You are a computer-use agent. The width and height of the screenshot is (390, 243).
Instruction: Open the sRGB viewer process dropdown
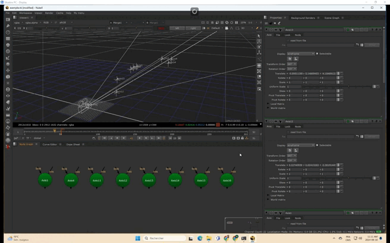(x=65, y=23)
